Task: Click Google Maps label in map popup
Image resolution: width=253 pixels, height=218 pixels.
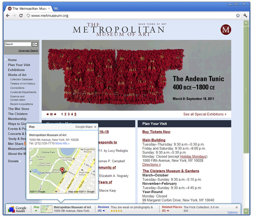Action: 84,127
